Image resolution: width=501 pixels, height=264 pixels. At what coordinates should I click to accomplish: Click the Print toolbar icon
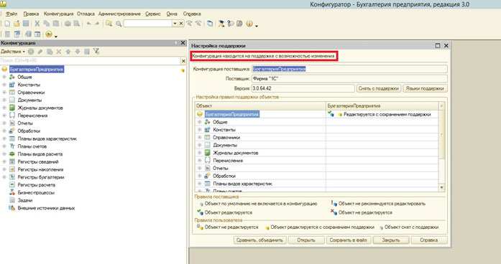(68, 24)
